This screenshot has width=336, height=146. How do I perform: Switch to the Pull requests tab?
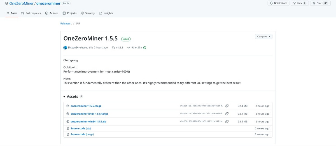click(31, 13)
